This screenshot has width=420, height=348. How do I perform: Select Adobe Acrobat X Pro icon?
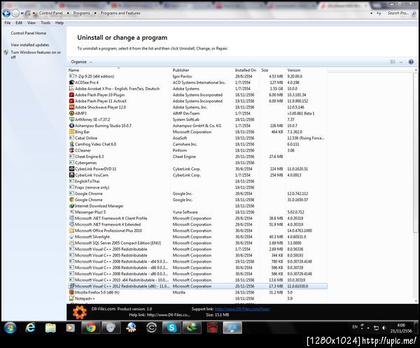[71, 89]
